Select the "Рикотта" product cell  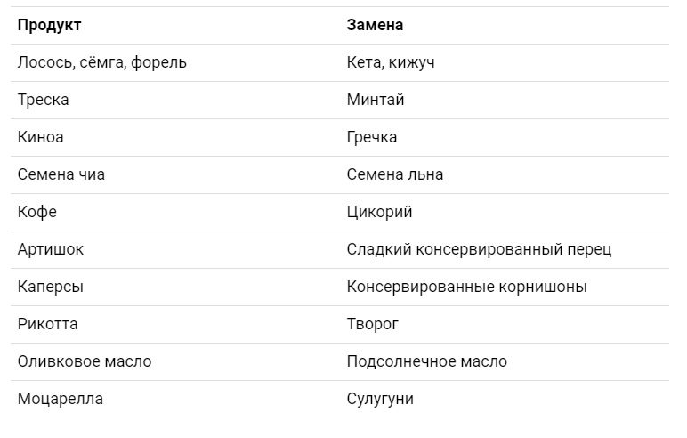tap(48, 324)
